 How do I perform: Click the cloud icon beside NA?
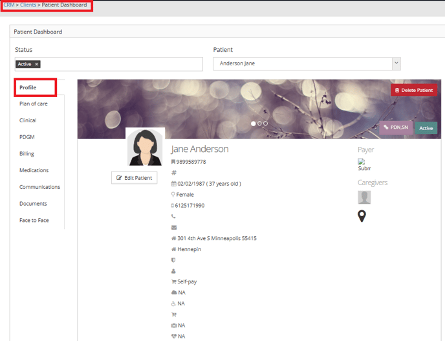[174, 292]
